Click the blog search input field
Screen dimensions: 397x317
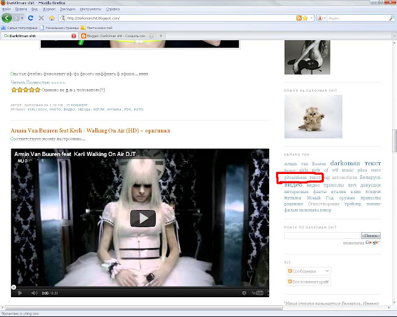coord(322,236)
